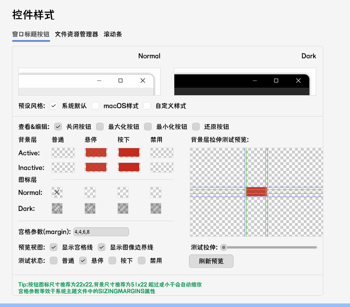Uncheck 显示宫格线 checkbox

pyautogui.click(x=54, y=247)
